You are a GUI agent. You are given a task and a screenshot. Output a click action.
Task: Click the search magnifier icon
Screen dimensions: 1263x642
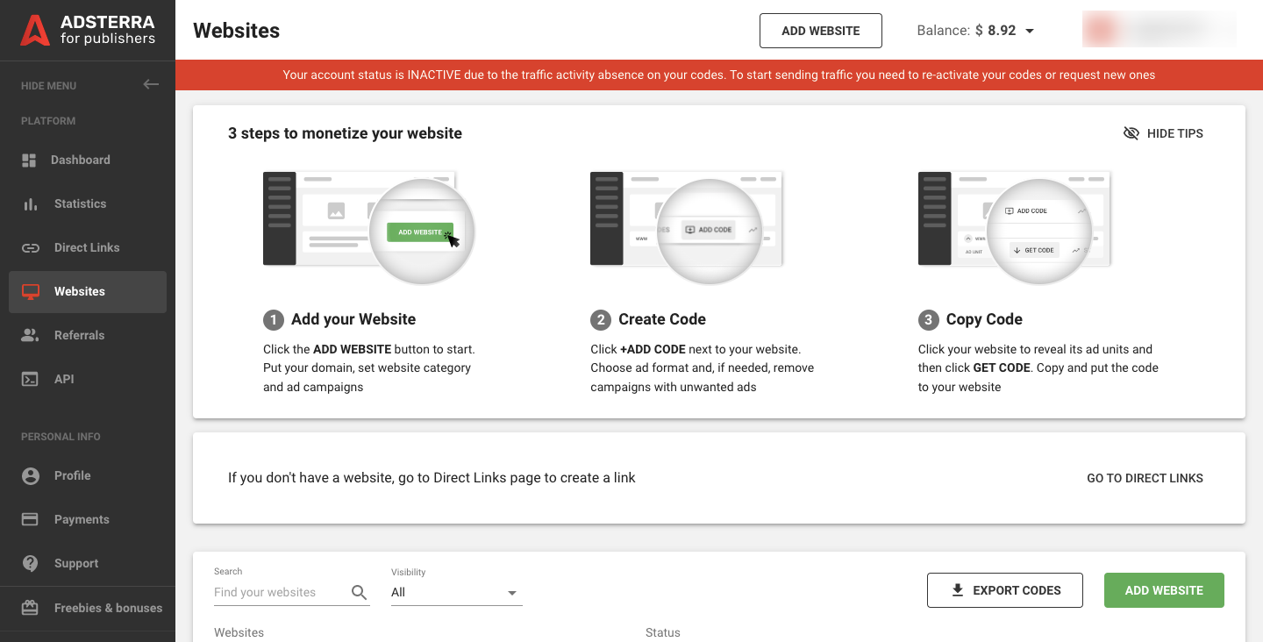(359, 592)
